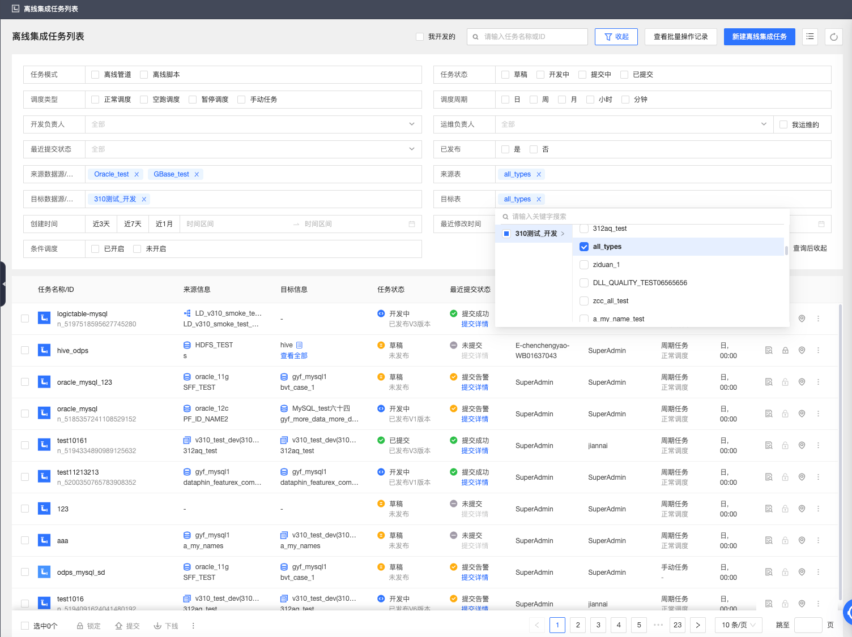Image resolution: width=852 pixels, height=637 pixels.
Task: Open the 开发负责人 dropdown
Action: pyautogui.click(x=253, y=124)
